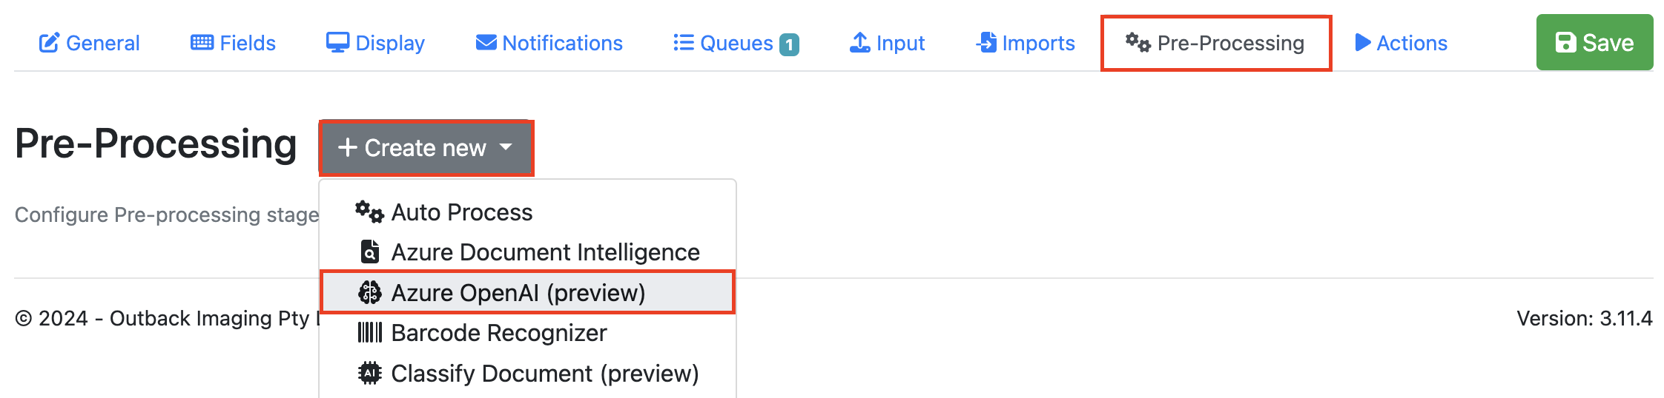Screen dimensions: 1664x398
Task: Select Auto Process from the menu
Action: pyautogui.click(x=461, y=213)
